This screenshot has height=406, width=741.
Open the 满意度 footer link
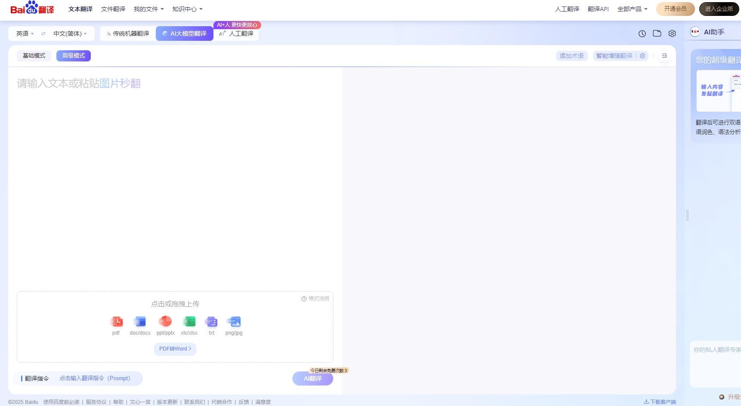[x=263, y=402]
